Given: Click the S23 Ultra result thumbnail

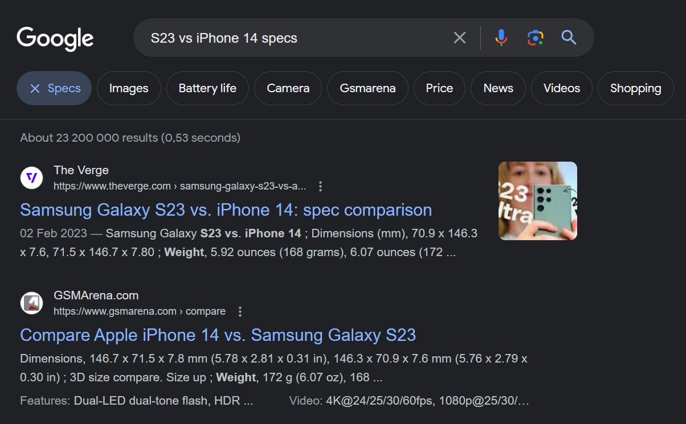Looking at the screenshot, I should pyautogui.click(x=537, y=201).
